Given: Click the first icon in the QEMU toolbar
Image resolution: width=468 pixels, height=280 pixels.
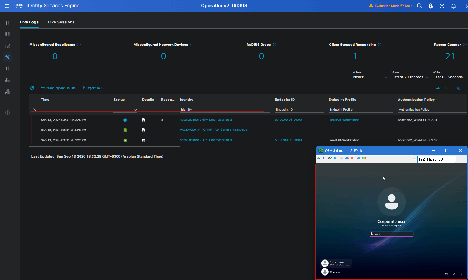Looking at the screenshot, I should (x=319, y=158).
